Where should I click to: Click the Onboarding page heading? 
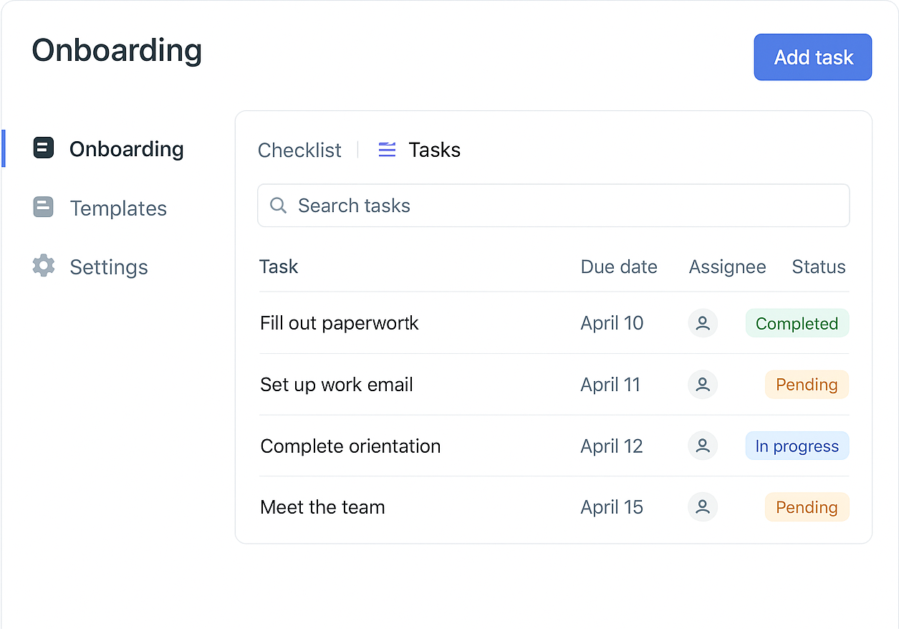pyautogui.click(x=117, y=51)
